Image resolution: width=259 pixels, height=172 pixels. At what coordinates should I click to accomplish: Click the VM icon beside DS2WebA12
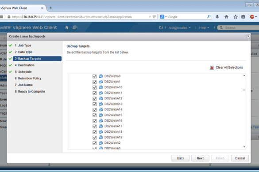[x=101, y=98]
